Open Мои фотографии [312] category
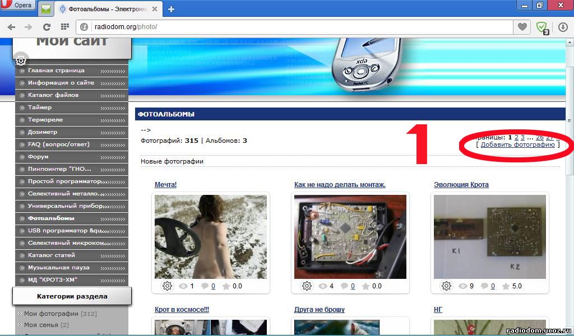 click(61, 314)
